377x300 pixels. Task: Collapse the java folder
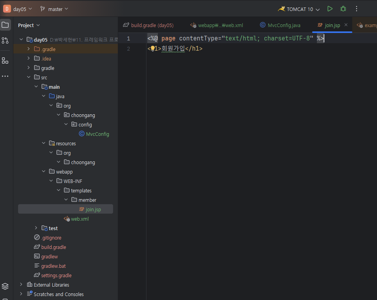point(44,96)
